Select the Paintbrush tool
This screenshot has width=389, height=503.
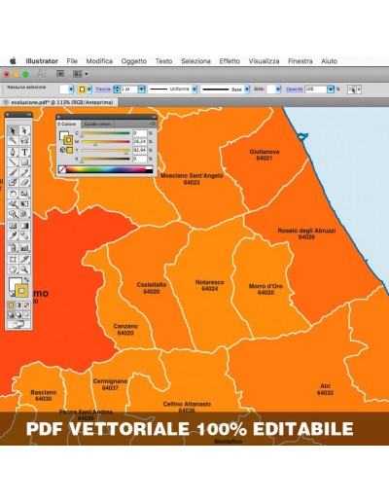(x=13, y=172)
